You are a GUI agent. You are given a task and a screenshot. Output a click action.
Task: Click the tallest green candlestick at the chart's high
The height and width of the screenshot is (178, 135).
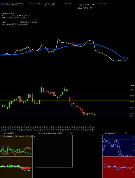coord(41,90)
